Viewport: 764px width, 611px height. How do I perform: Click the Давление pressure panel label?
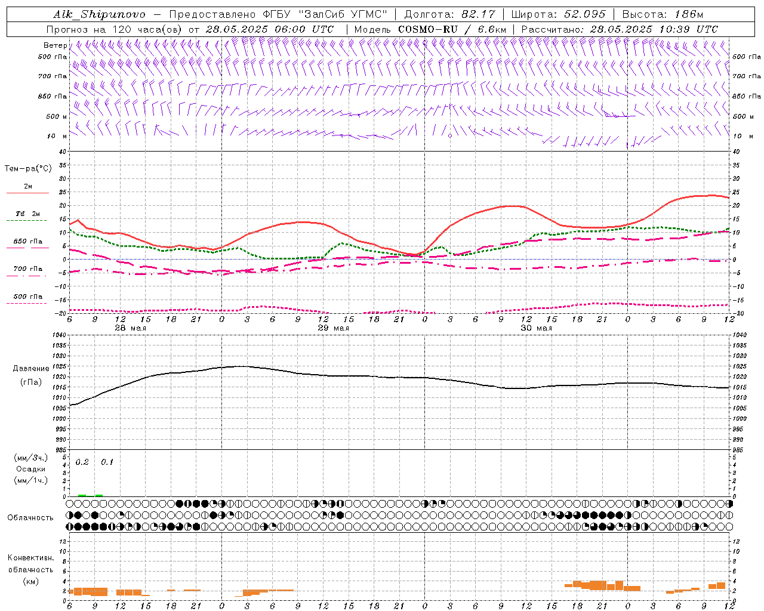[x=31, y=369]
